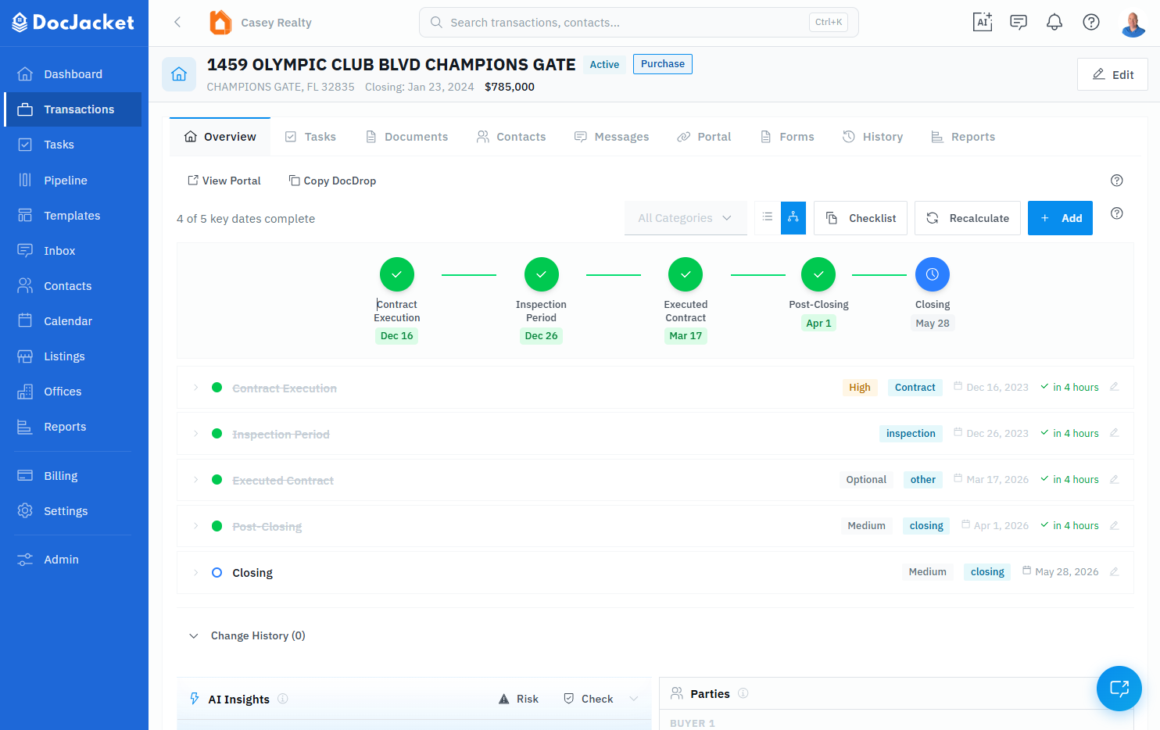The width and height of the screenshot is (1160, 730).
Task: Click the View Portal link
Action: [224, 181]
